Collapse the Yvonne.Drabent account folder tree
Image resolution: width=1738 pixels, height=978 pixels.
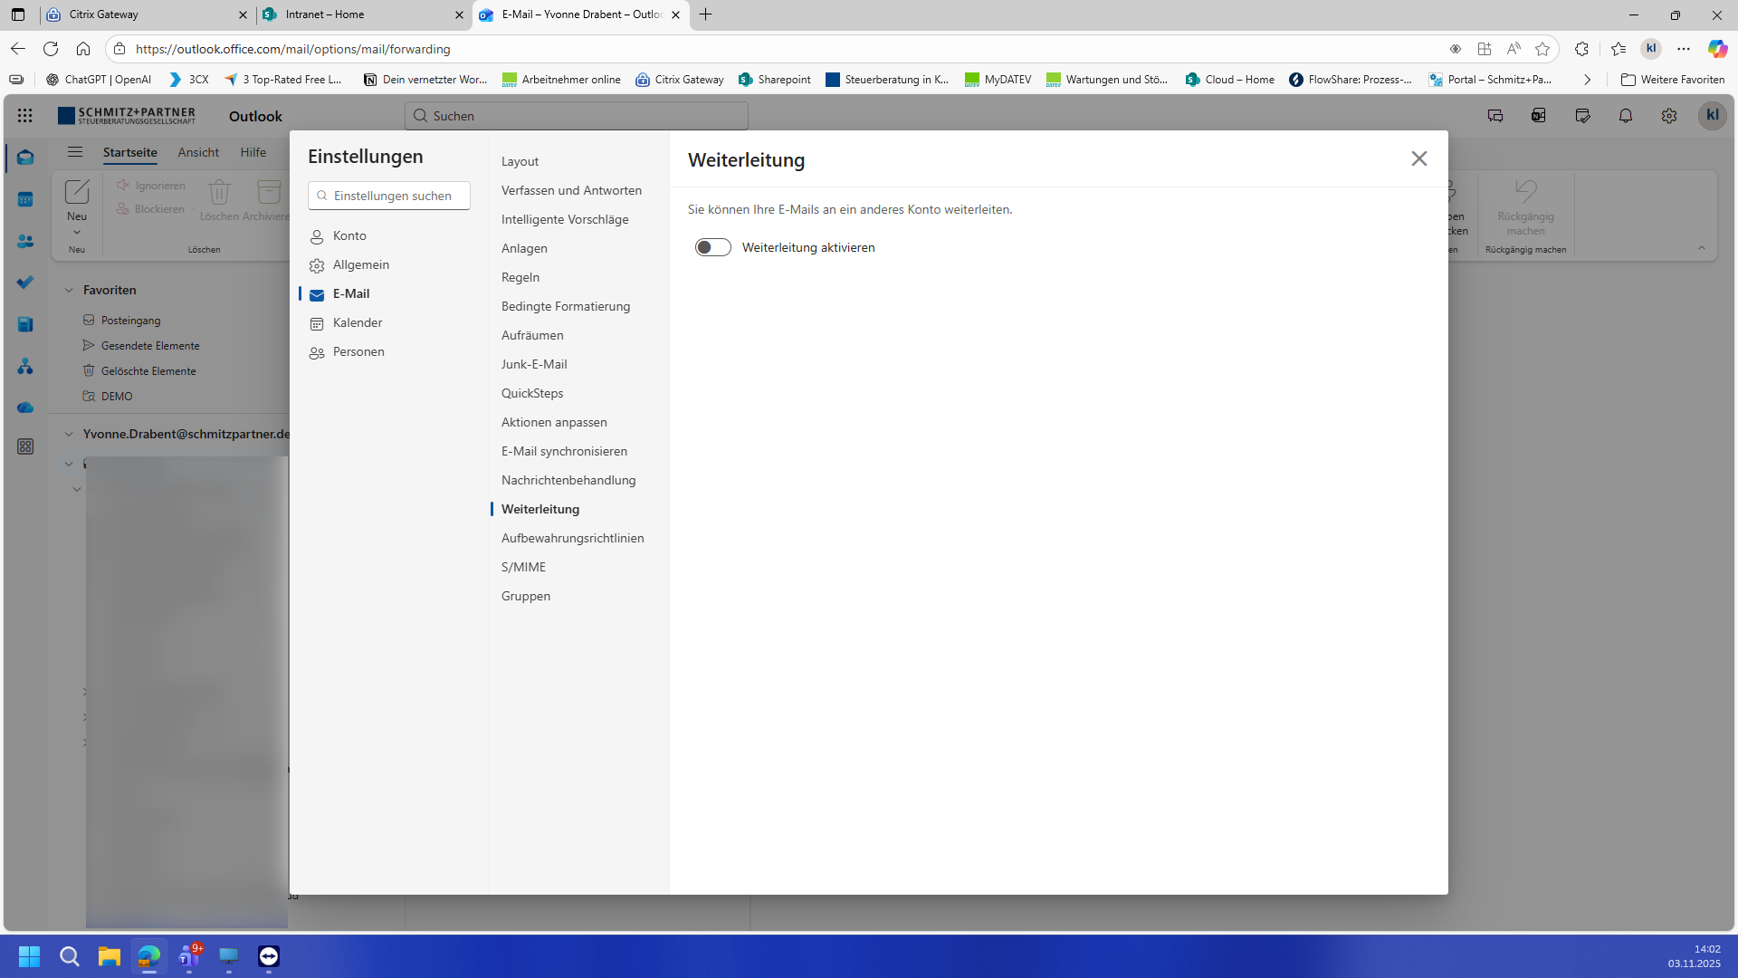[x=69, y=435]
